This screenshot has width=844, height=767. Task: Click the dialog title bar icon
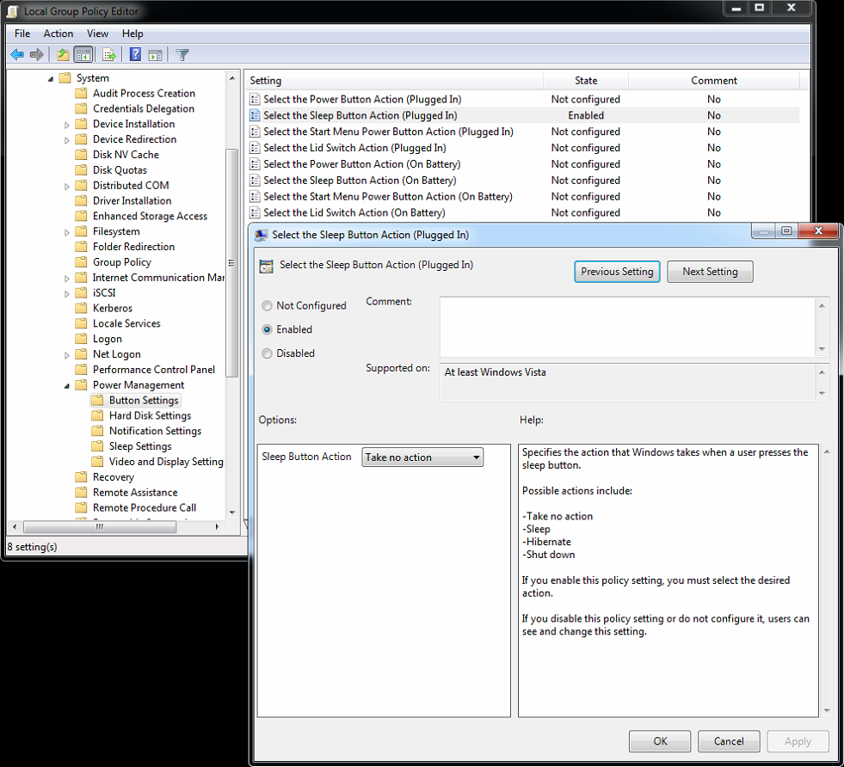pos(261,235)
